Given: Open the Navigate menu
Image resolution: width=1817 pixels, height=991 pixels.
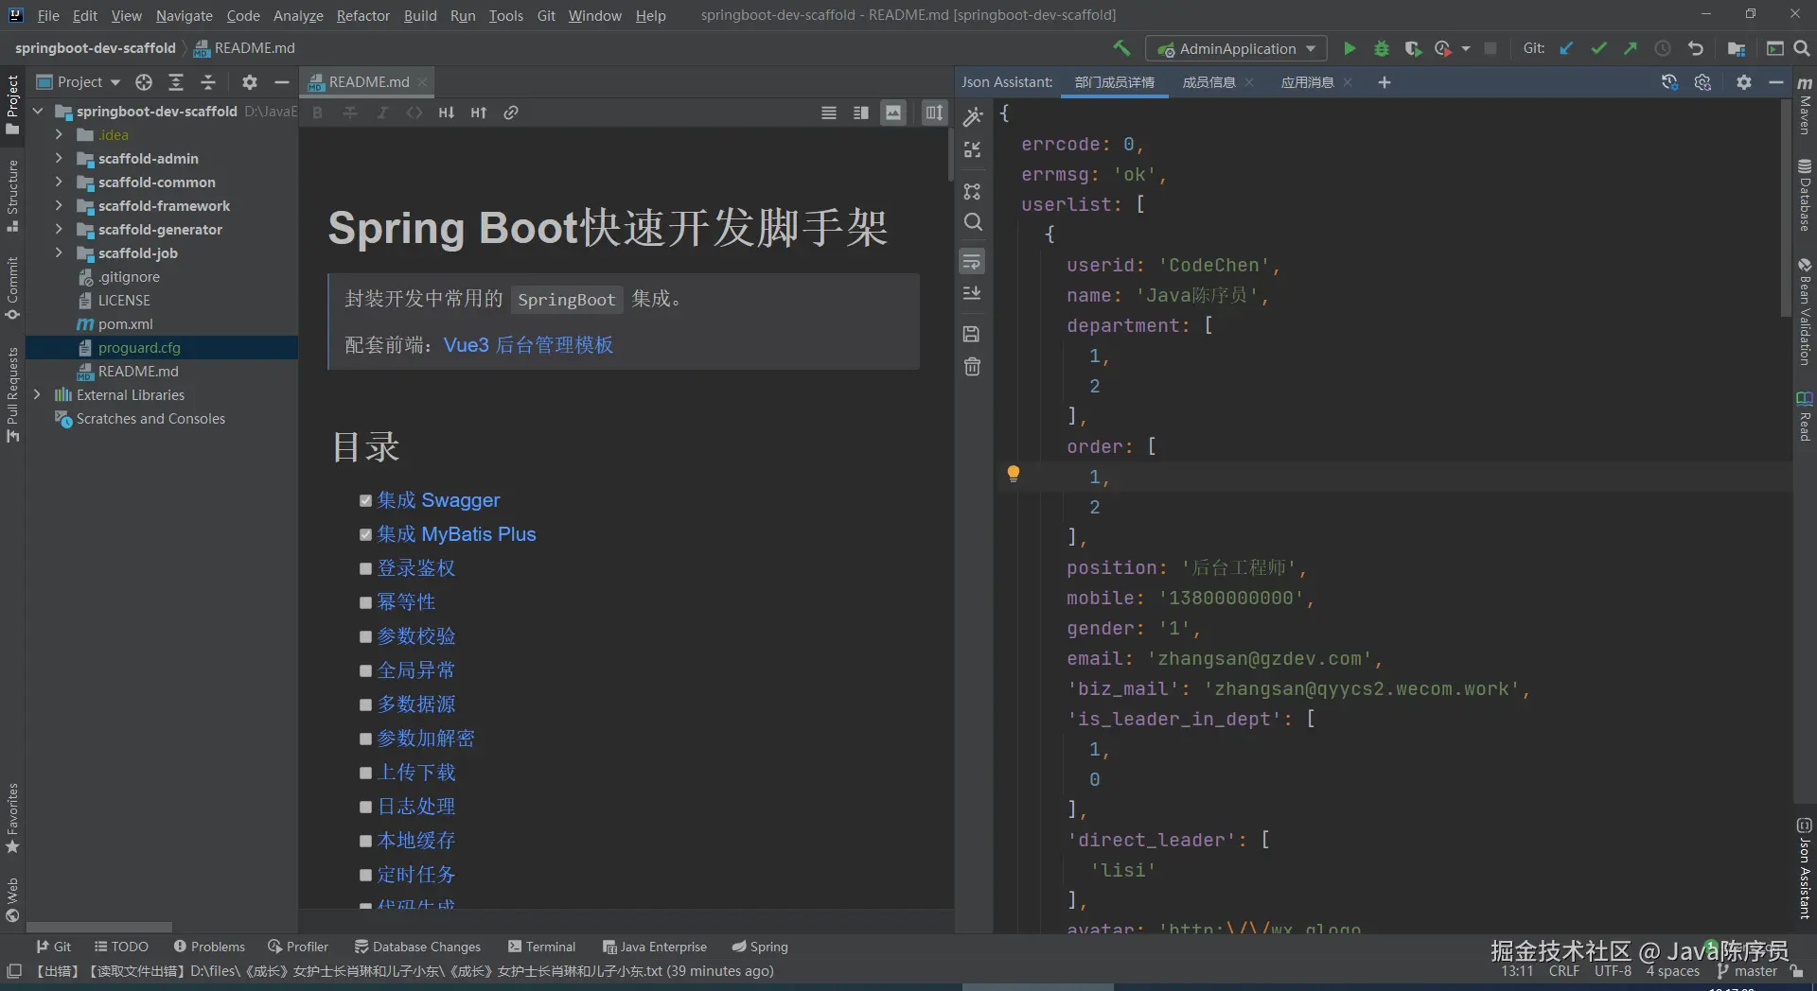Looking at the screenshot, I should (x=184, y=15).
